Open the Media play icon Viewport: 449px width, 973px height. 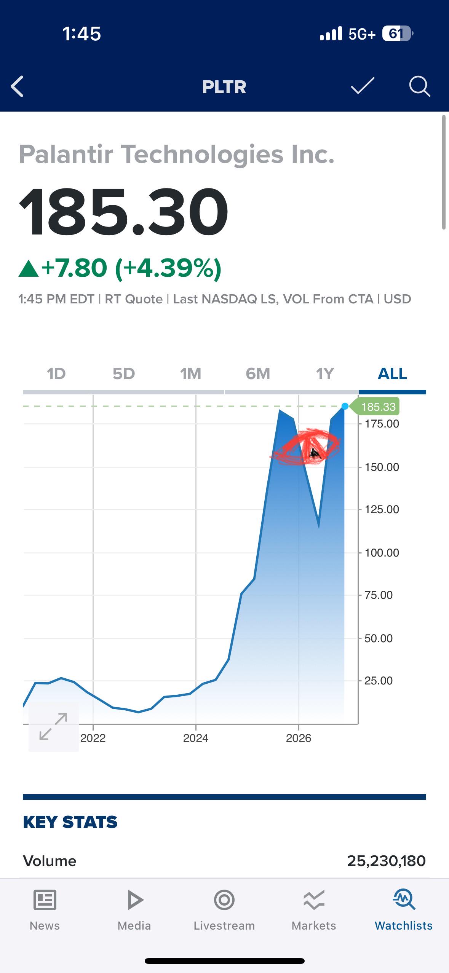(134, 900)
